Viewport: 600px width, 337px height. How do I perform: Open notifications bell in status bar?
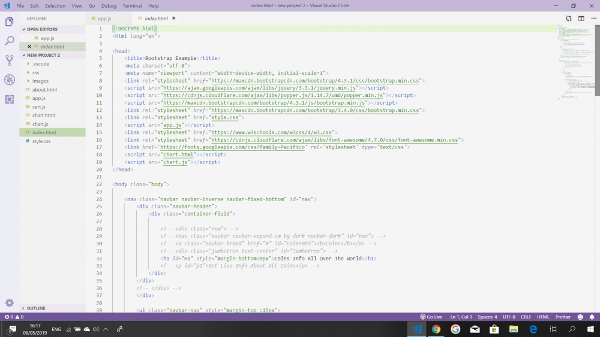(x=592, y=317)
